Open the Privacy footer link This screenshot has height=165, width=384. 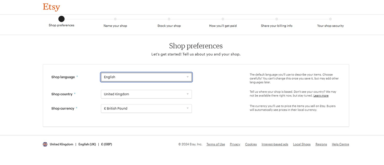[235, 144]
